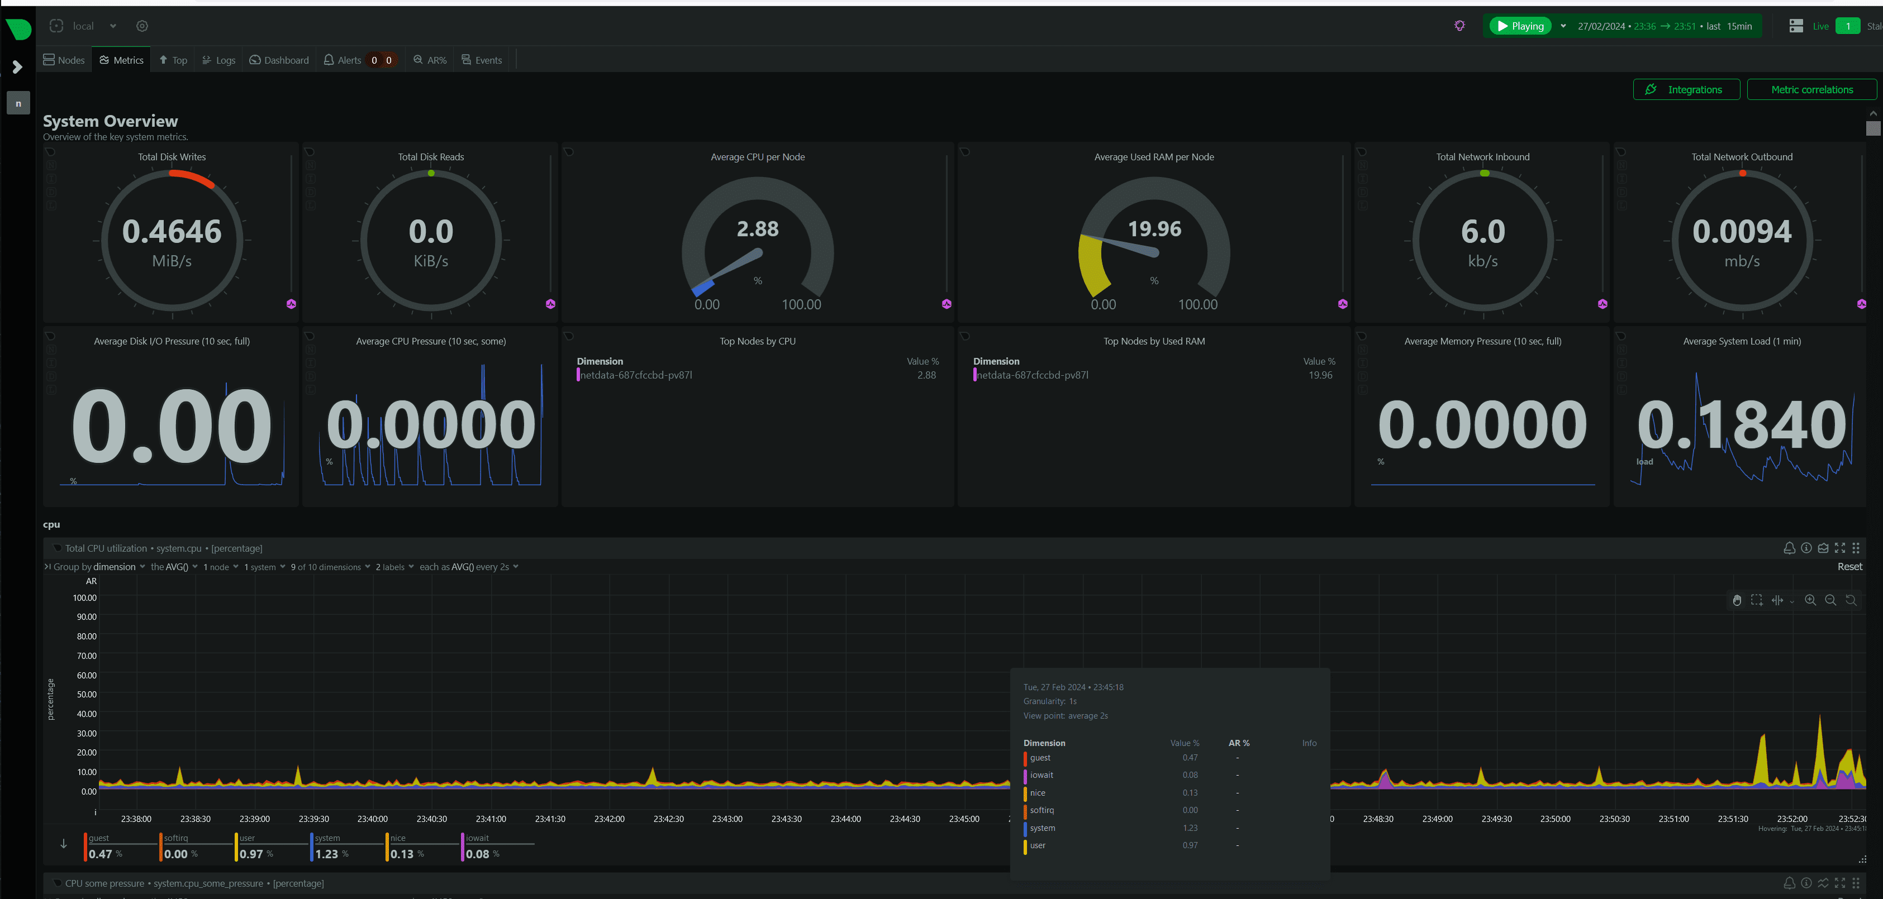Image resolution: width=1883 pixels, height=899 pixels.
Task: Toggle the system dimension in legend
Action: 346,847
